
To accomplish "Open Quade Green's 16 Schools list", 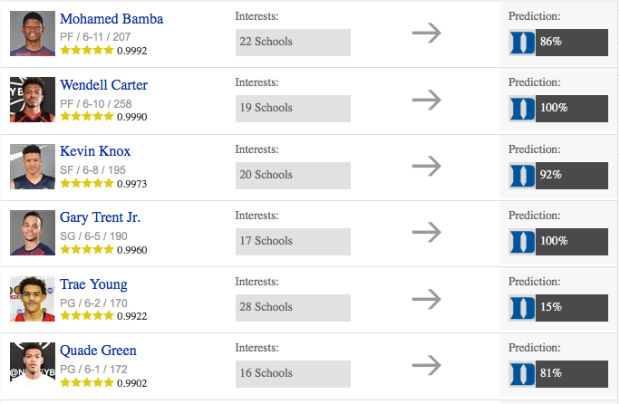I will (293, 373).
